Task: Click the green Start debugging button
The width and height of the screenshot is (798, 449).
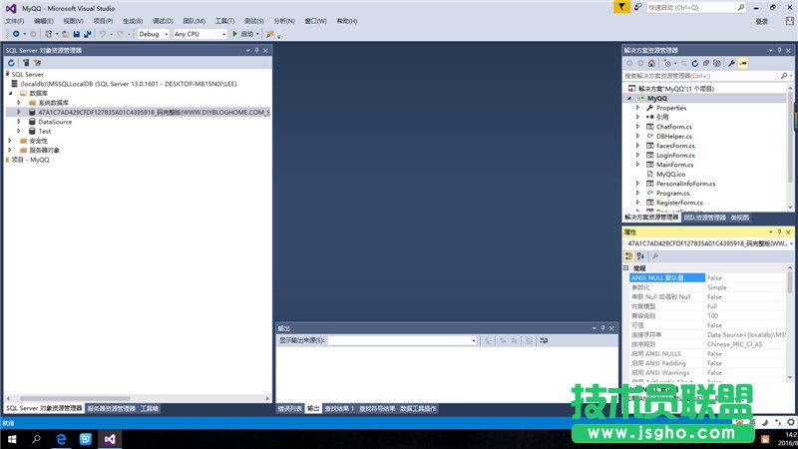Action: tap(234, 34)
